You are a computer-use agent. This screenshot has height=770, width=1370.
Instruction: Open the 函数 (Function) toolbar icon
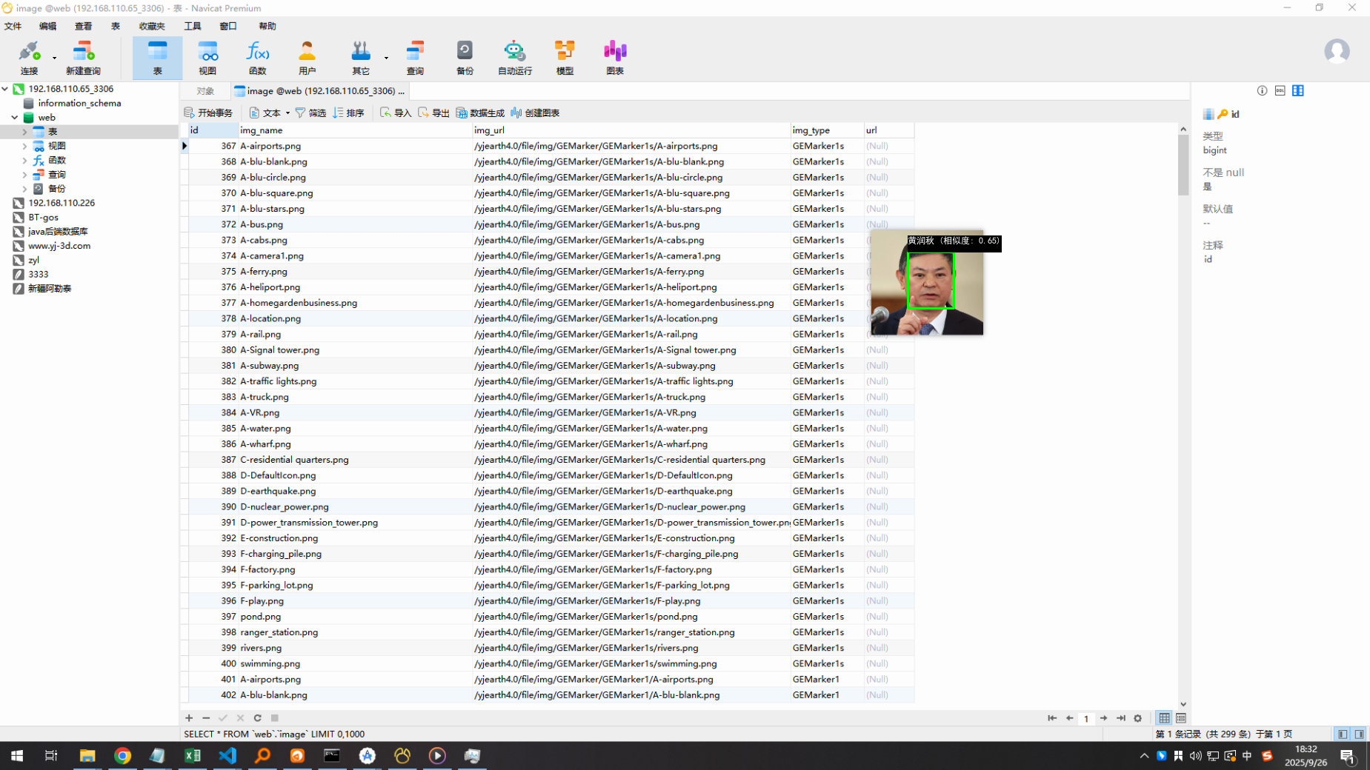pos(257,58)
